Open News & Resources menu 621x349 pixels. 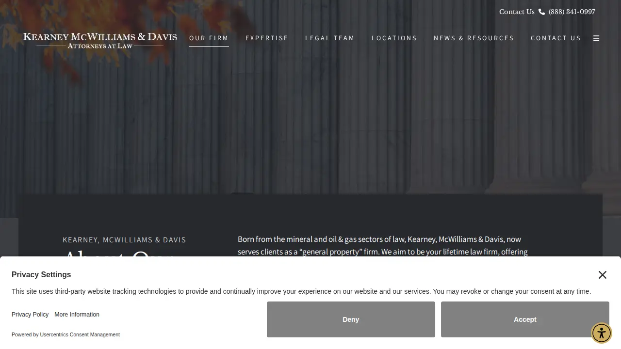[x=474, y=38]
